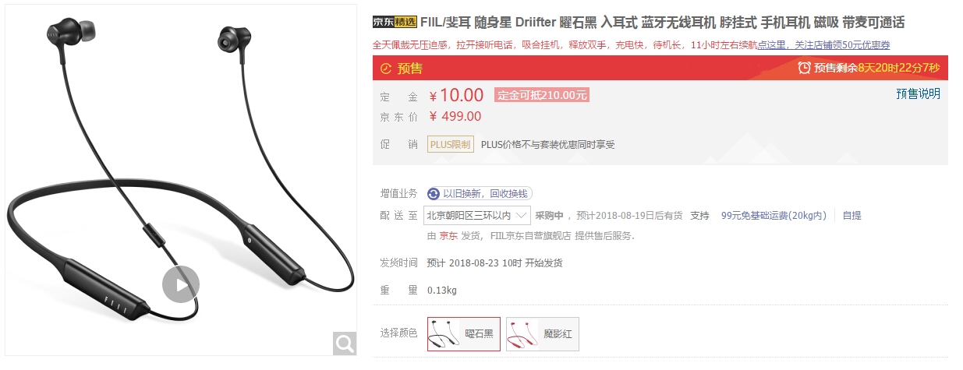963x370 pixels.
Task: Click the 京东精选 badge before the title
Action: pos(395,22)
